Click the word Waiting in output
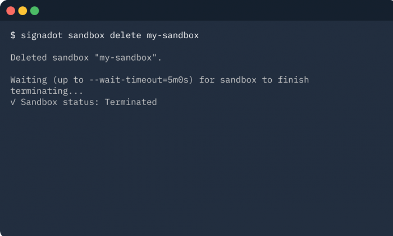This screenshot has width=393, height=236. [x=29, y=80]
